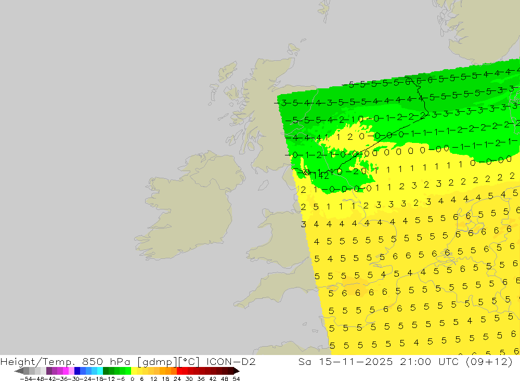Click the '36' legend scale value

(201, 379)
